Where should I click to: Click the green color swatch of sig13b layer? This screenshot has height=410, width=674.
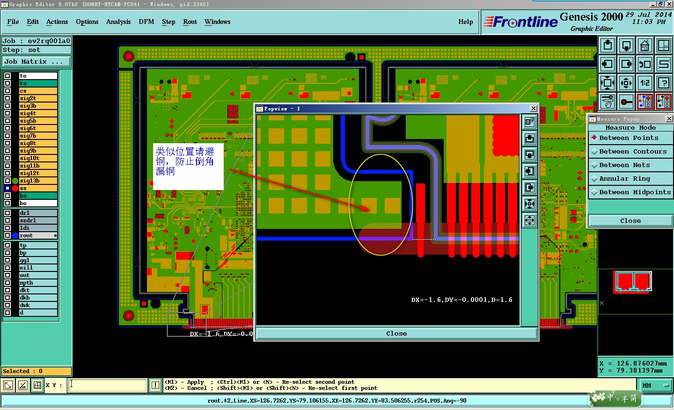tap(15, 181)
